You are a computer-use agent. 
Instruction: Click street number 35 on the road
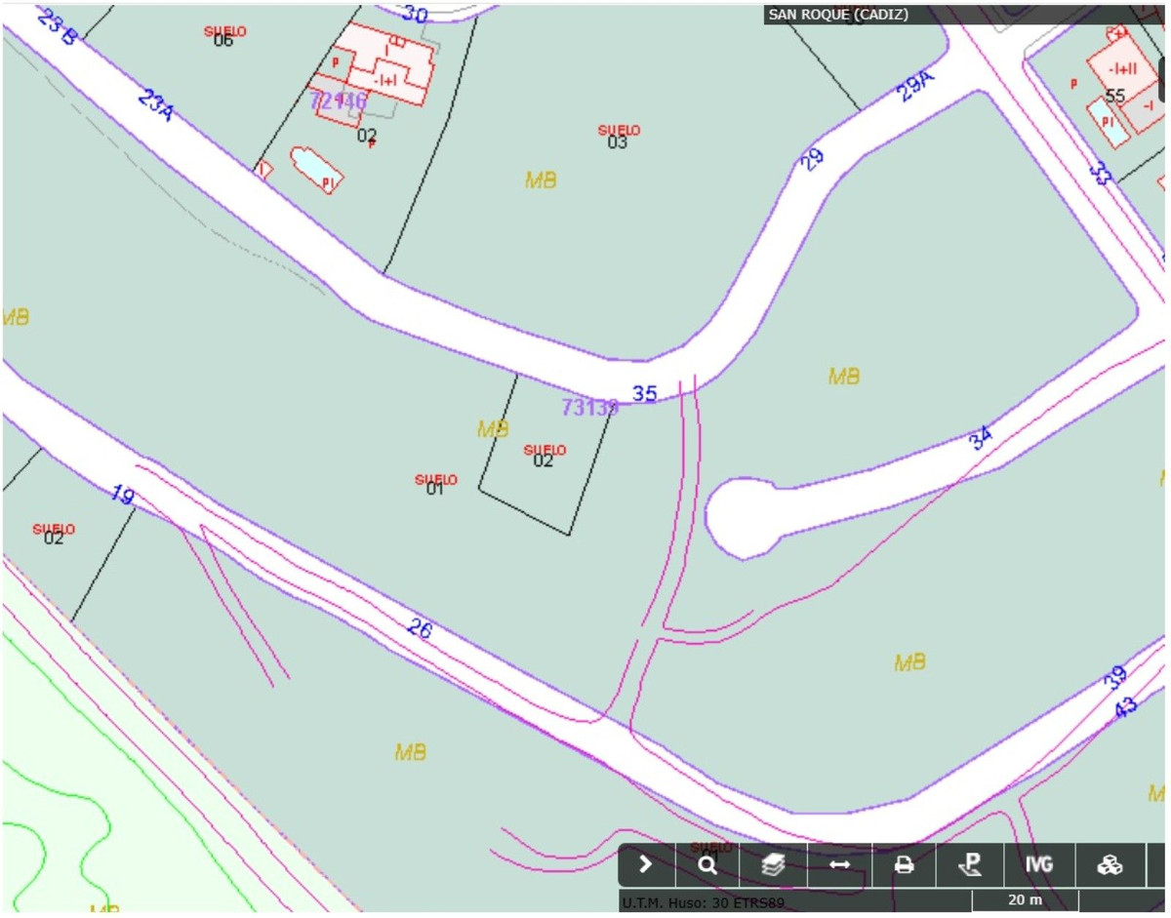pyautogui.click(x=645, y=394)
